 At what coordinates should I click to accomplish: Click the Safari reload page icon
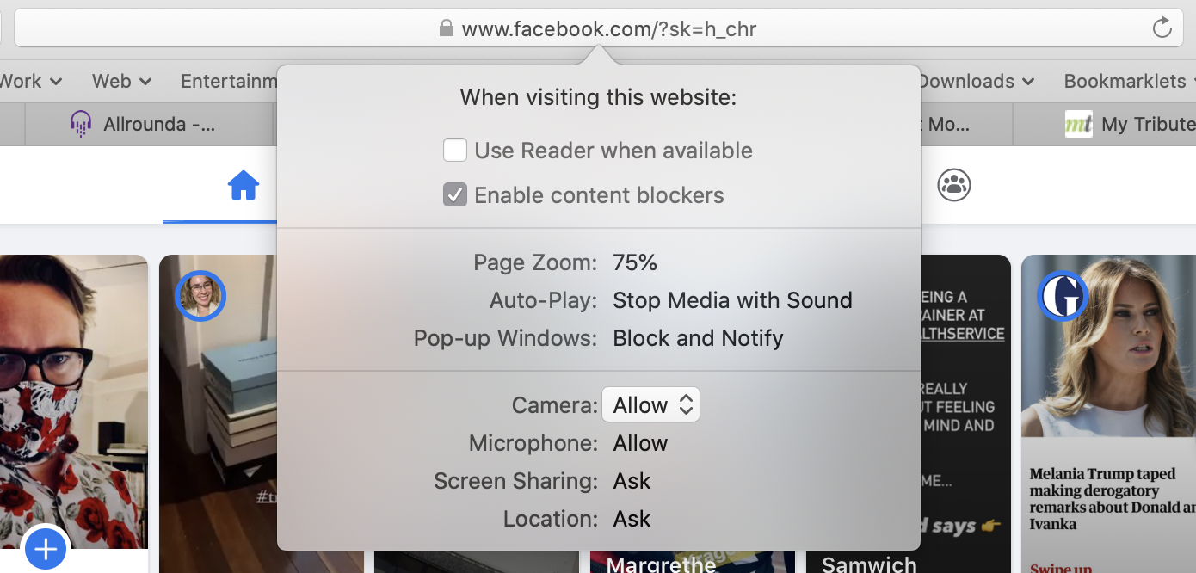[x=1162, y=28]
